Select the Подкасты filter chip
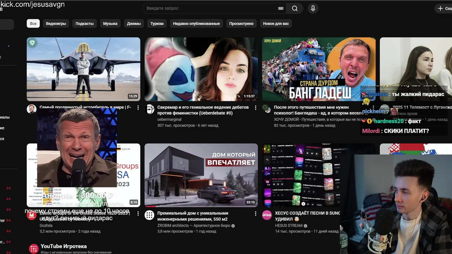The height and width of the screenshot is (254, 452). (84, 24)
